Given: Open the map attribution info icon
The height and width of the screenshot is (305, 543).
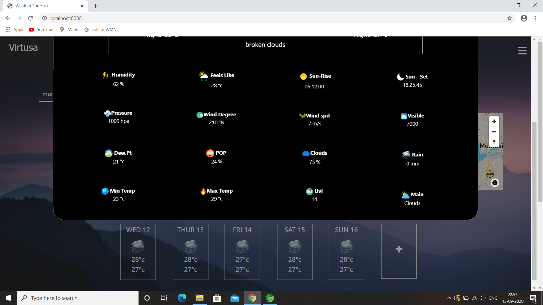Looking at the screenshot, I should coord(495,183).
